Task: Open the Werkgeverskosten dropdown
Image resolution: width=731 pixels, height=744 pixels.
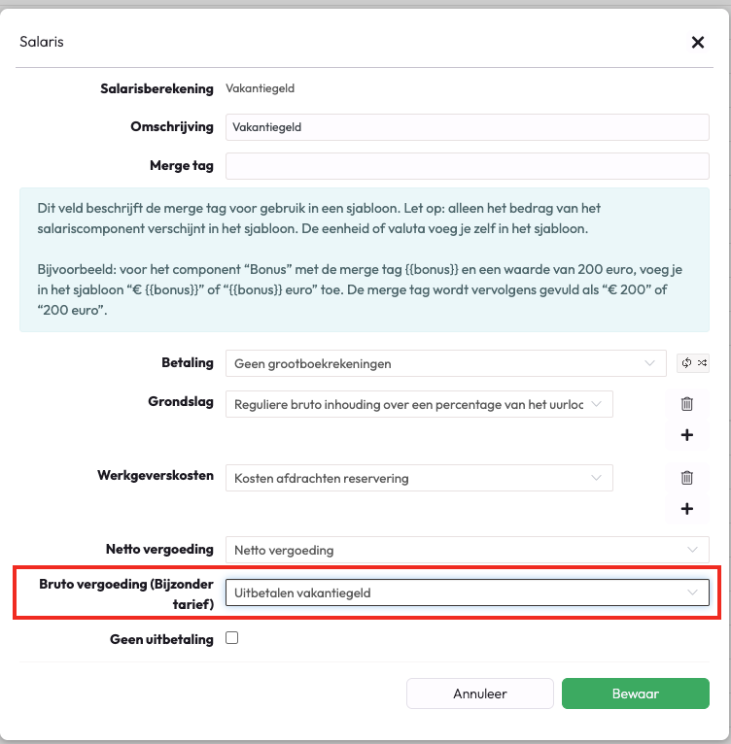Action: pyautogui.click(x=419, y=478)
